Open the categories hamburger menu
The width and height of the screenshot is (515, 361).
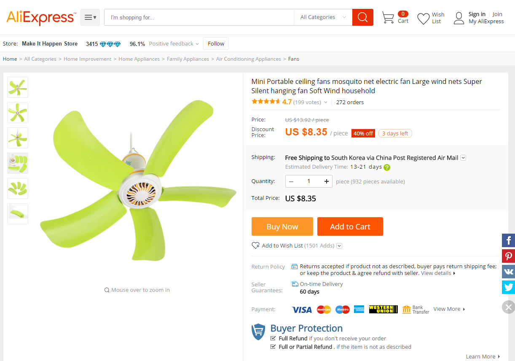[x=90, y=17]
